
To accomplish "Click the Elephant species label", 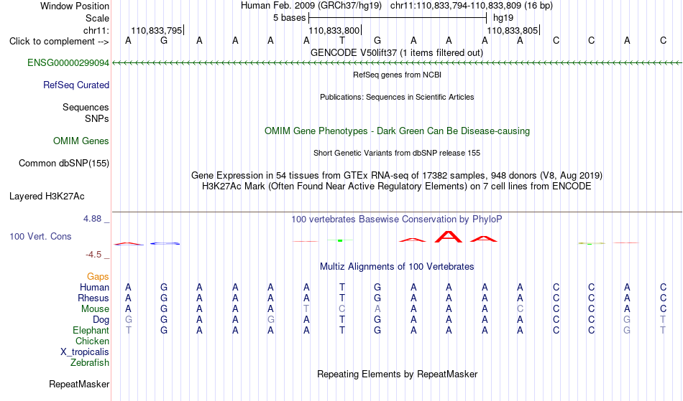I will 91,331.
